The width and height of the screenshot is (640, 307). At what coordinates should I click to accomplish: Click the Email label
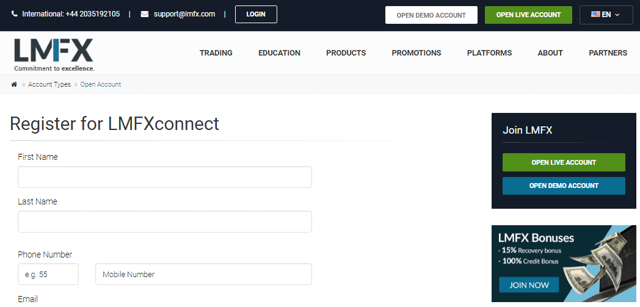coord(27,299)
